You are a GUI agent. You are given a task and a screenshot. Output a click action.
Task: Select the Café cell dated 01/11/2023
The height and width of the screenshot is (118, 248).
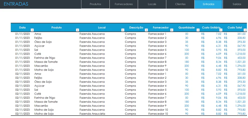coord(38,54)
